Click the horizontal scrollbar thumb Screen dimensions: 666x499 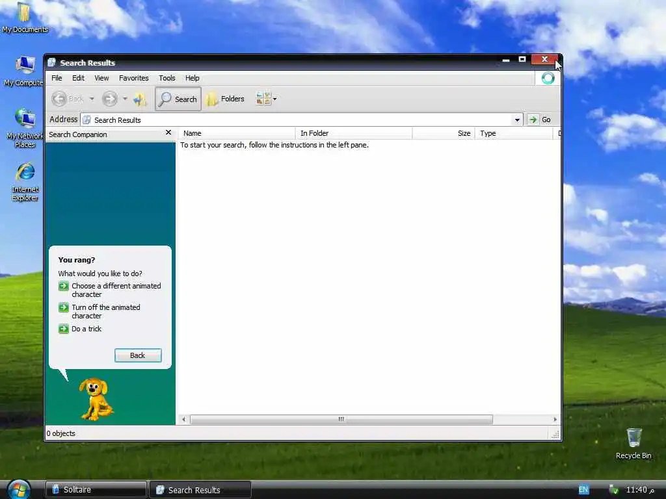click(x=341, y=419)
